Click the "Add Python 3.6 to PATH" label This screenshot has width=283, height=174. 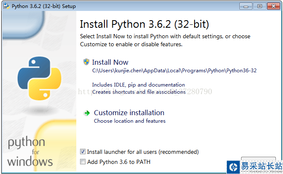(119, 161)
